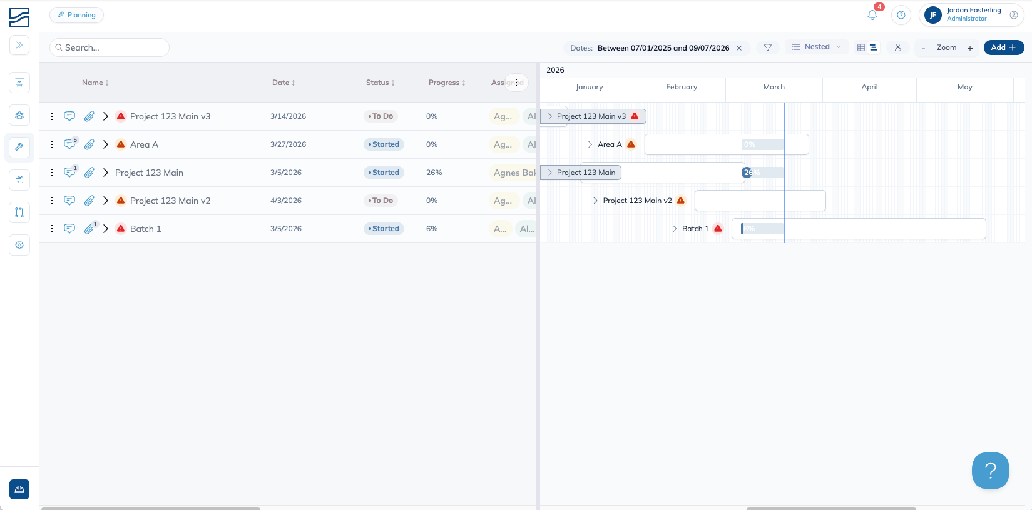Image resolution: width=1032 pixels, height=510 pixels.
Task: Switch to Gantt chart view toggle
Action: point(874,47)
